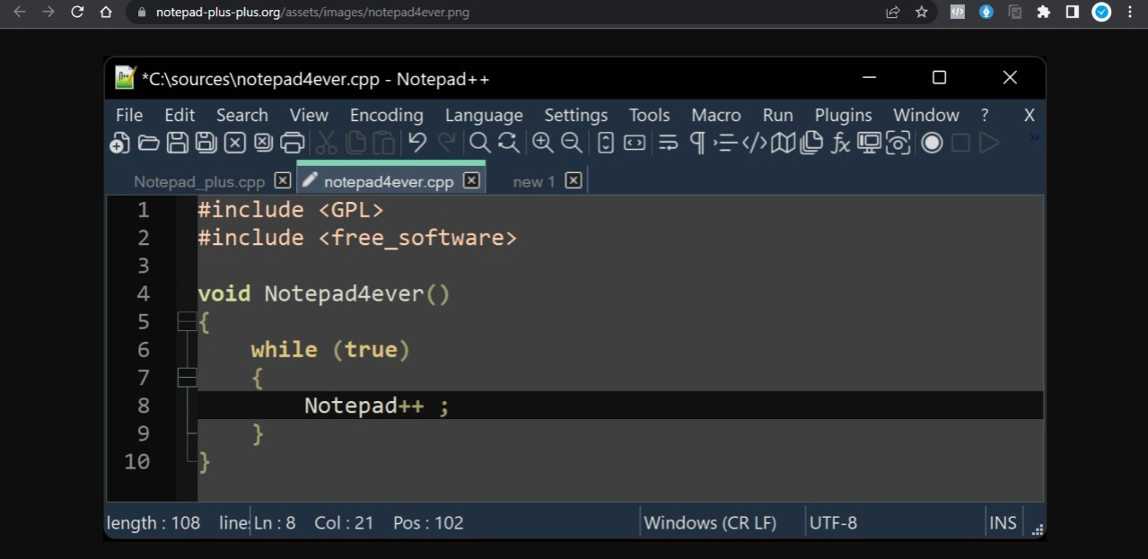Toggle Show all characters pilcrow icon
Viewport: 1148px width, 559px height.
pyautogui.click(x=697, y=143)
